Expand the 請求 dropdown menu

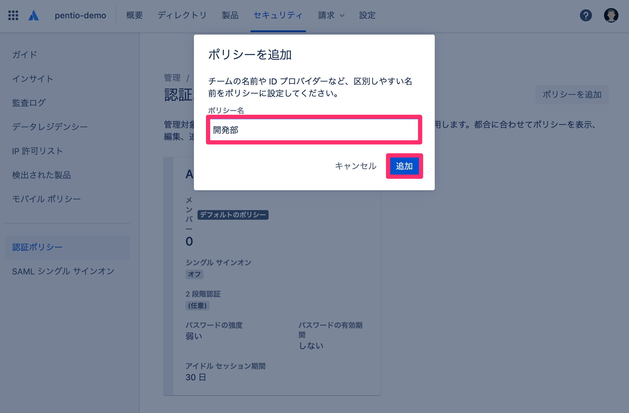coord(331,15)
